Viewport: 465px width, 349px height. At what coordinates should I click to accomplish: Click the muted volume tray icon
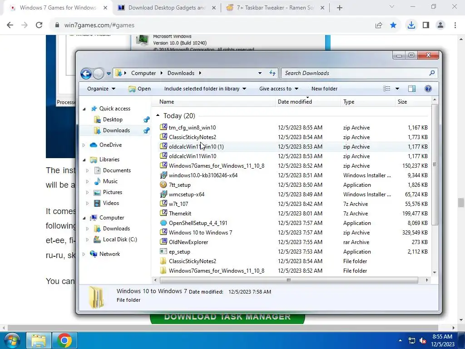click(423, 340)
